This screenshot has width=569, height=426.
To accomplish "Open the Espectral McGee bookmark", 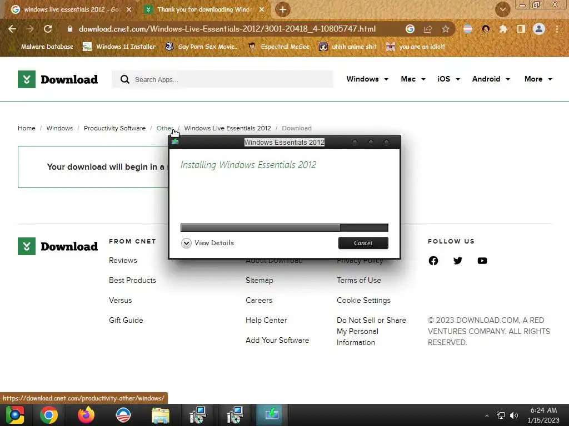I will coord(279,47).
